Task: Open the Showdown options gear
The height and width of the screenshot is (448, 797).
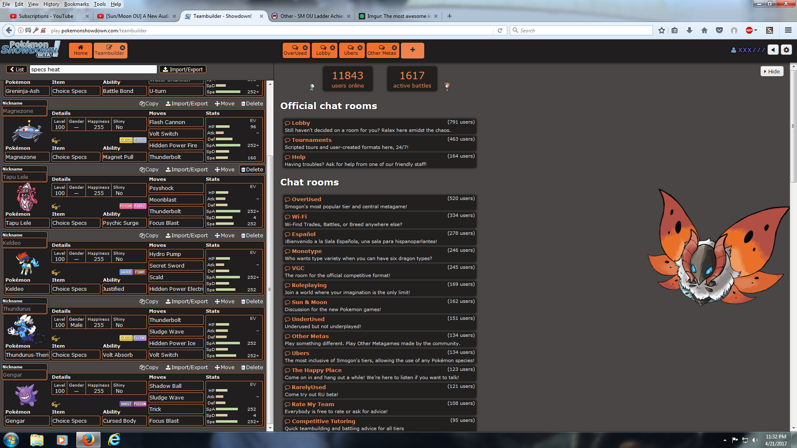Action: [786, 50]
